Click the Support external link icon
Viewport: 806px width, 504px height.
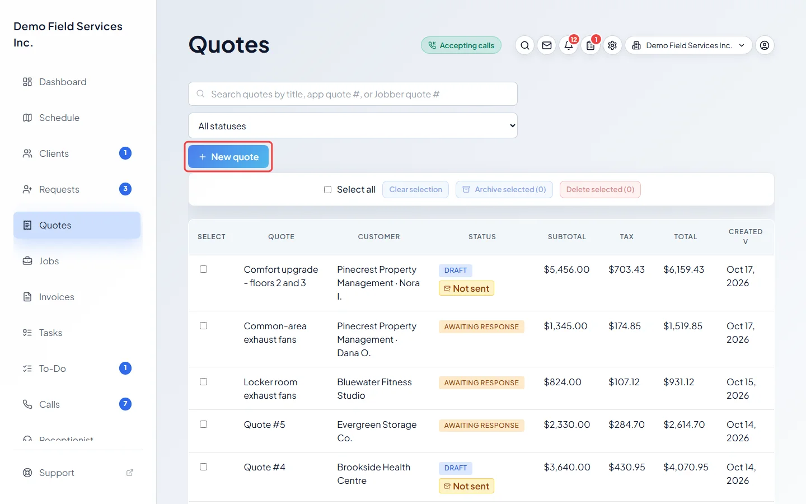[130, 473]
